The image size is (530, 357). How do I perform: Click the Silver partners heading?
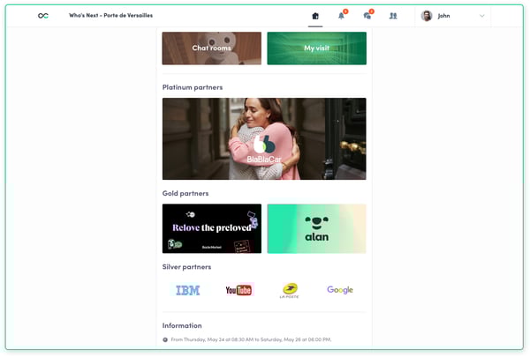coord(186,267)
